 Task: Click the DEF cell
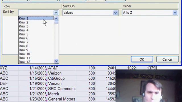pos(9,84)
